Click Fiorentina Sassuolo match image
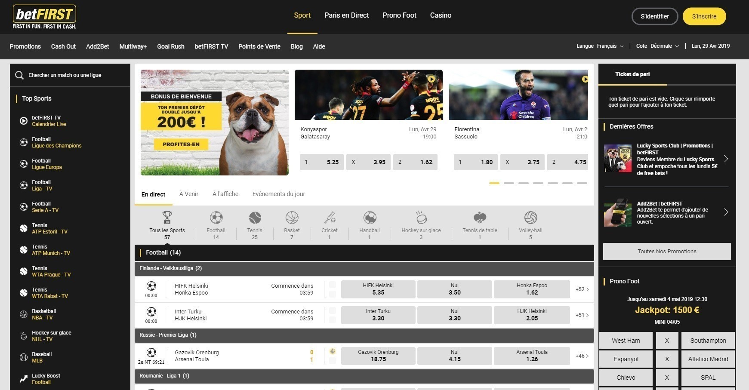The image size is (749, 390). click(518, 95)
